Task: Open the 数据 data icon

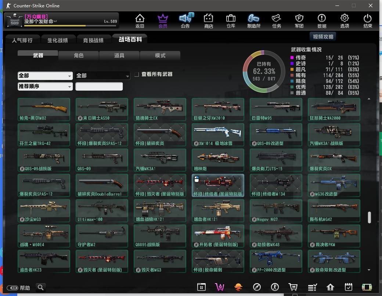Action: [322, 21]
